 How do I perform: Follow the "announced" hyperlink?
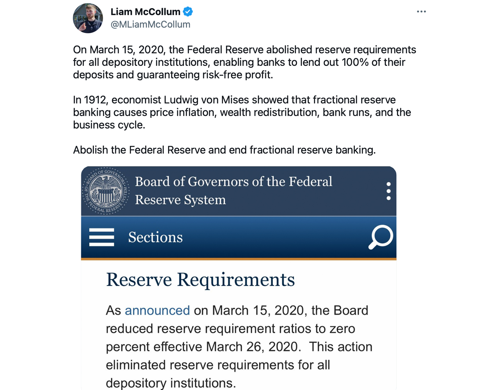pyautogui.click(x=157, y=310)
